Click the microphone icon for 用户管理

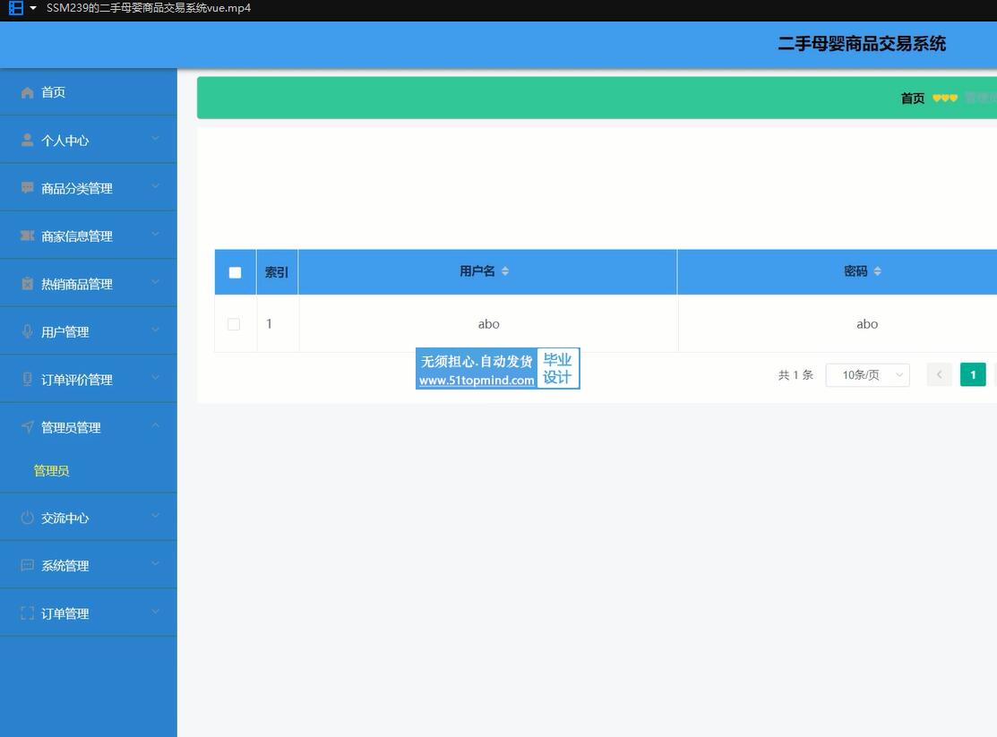tap(28, 331)
